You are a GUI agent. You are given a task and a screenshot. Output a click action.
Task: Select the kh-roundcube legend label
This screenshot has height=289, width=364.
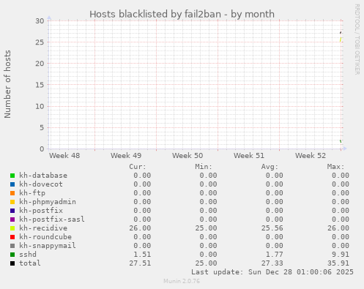coord(45,237)
